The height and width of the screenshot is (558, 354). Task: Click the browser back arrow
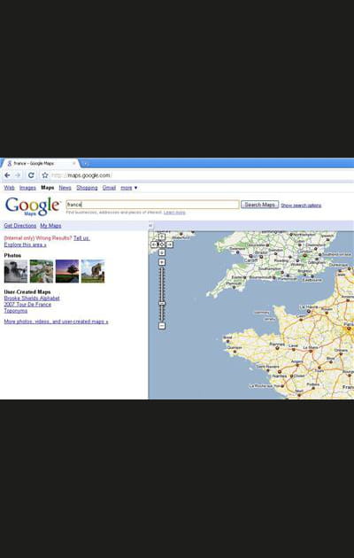point(7,175)
